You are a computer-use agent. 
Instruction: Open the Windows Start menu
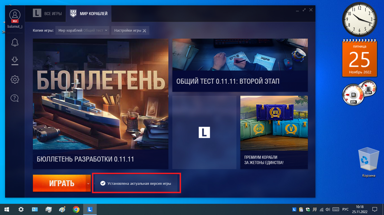(x=7, y=209)
